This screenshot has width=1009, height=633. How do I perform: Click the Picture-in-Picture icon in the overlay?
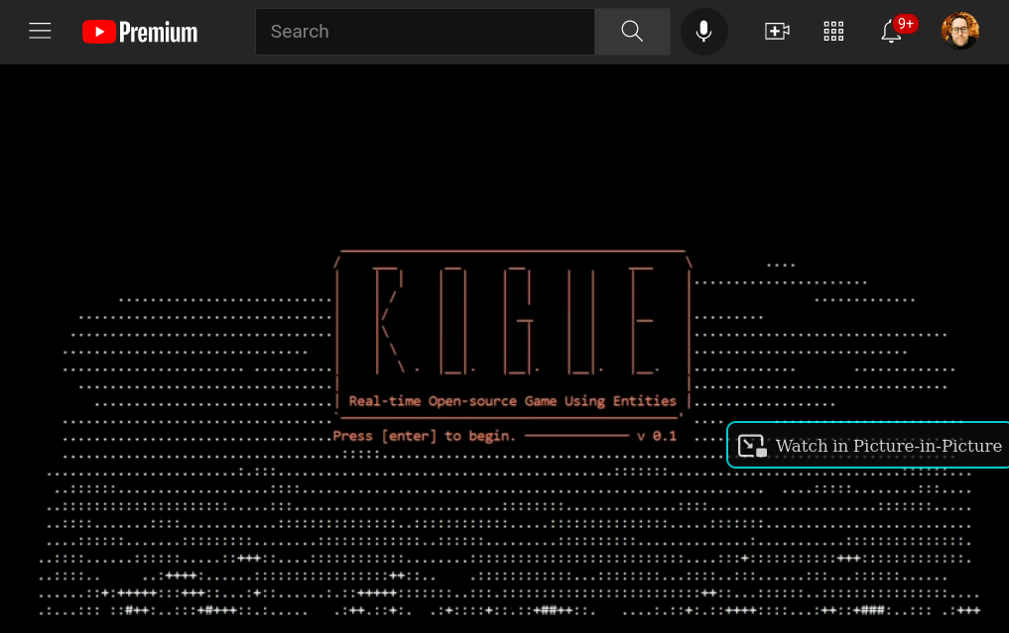coord(752,445)
